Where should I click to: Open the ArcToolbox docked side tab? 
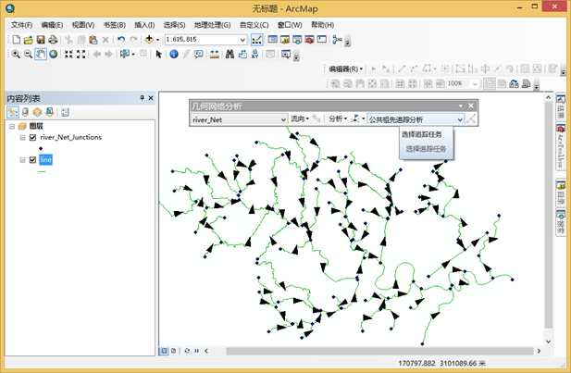(561, 148)
